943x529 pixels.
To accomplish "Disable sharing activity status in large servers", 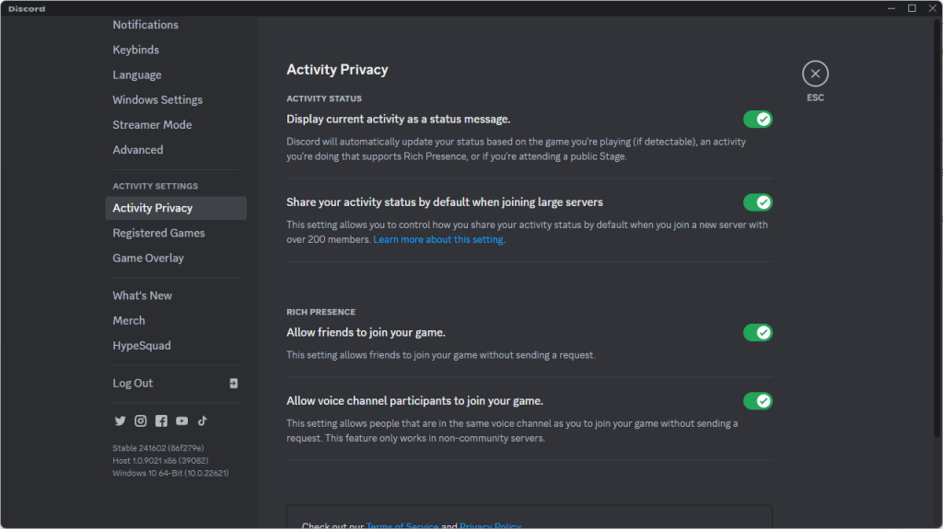I will [x=758, y=202].
